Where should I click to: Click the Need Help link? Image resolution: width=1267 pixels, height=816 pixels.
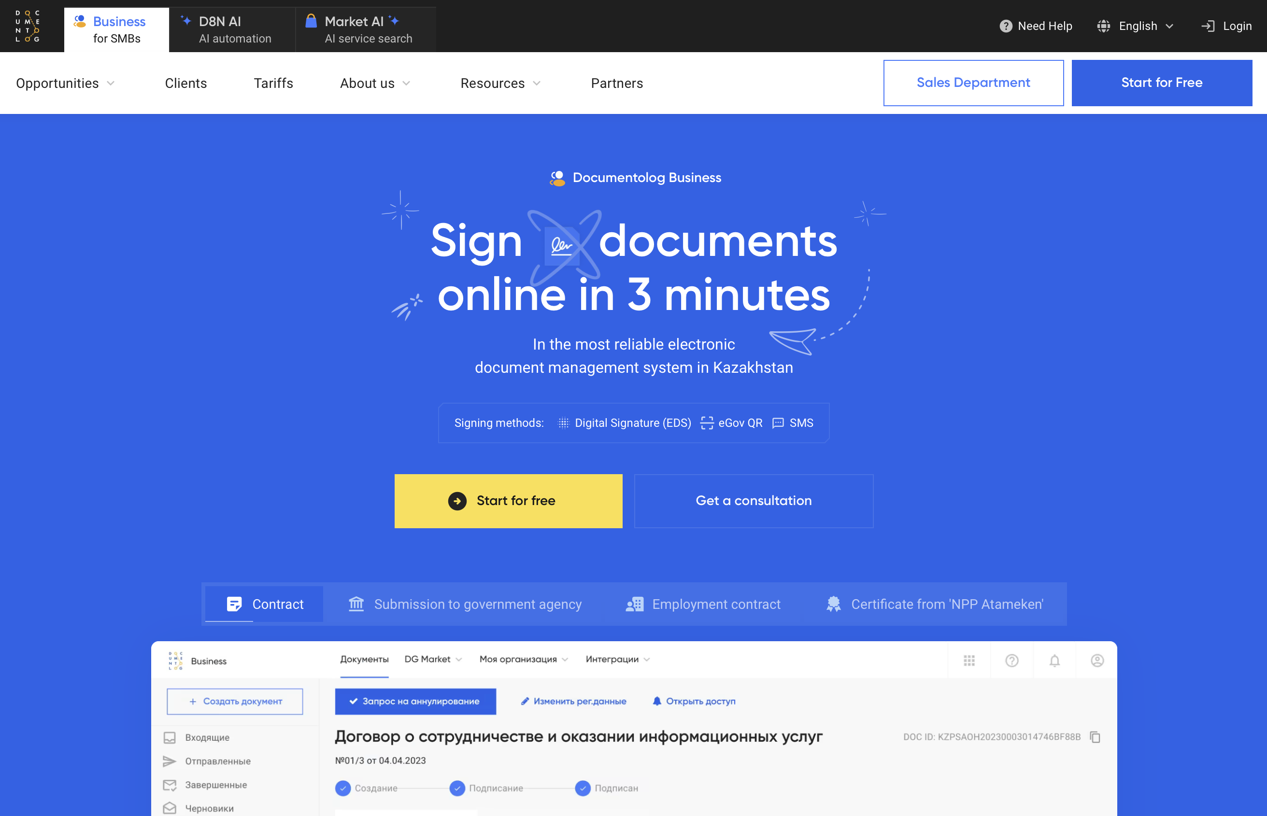[x=1035, y=26]
